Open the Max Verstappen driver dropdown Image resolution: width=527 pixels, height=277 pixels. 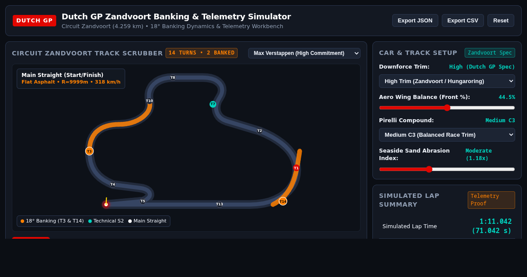(304, 53)
